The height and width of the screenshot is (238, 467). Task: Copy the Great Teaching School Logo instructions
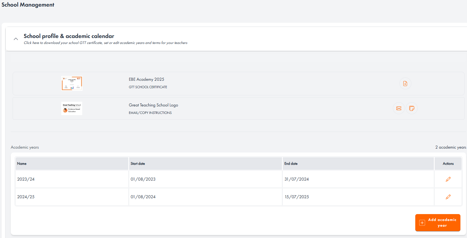click(412, 108)
